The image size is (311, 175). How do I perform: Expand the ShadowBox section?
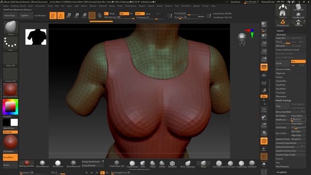tap(281, 81)
